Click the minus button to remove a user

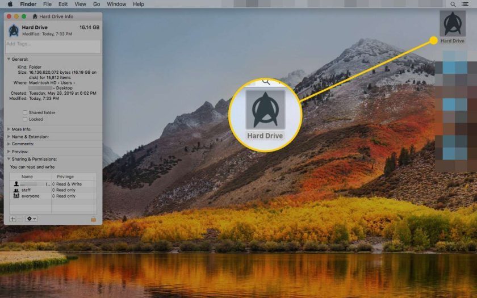[x=20, y=219]
